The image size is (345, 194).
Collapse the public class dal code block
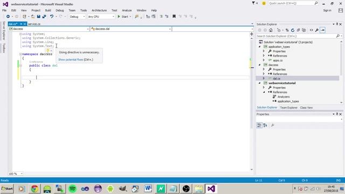[x=20, y=66]
